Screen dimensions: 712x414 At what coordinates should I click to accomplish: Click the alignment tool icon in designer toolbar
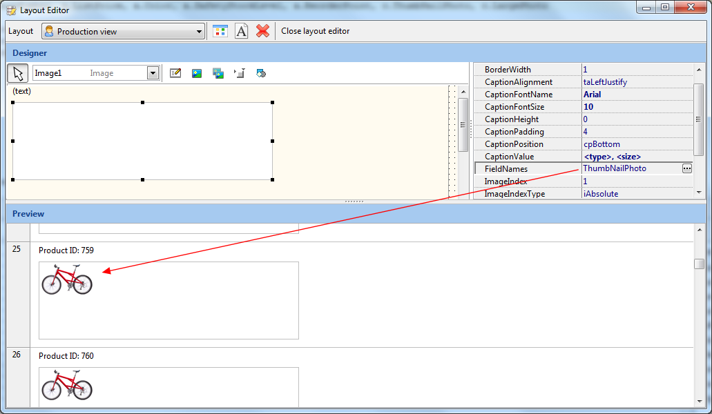point(240,73)
